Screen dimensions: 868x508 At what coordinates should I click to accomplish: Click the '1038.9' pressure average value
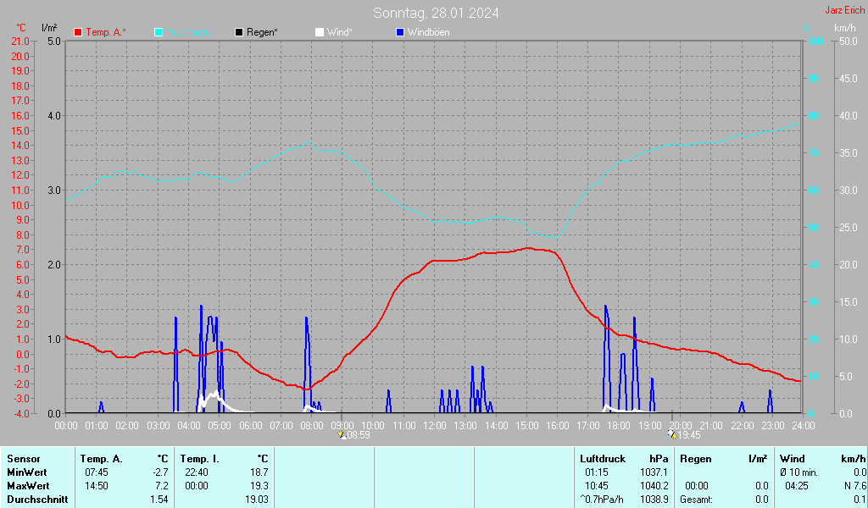[x=654, y=500]
